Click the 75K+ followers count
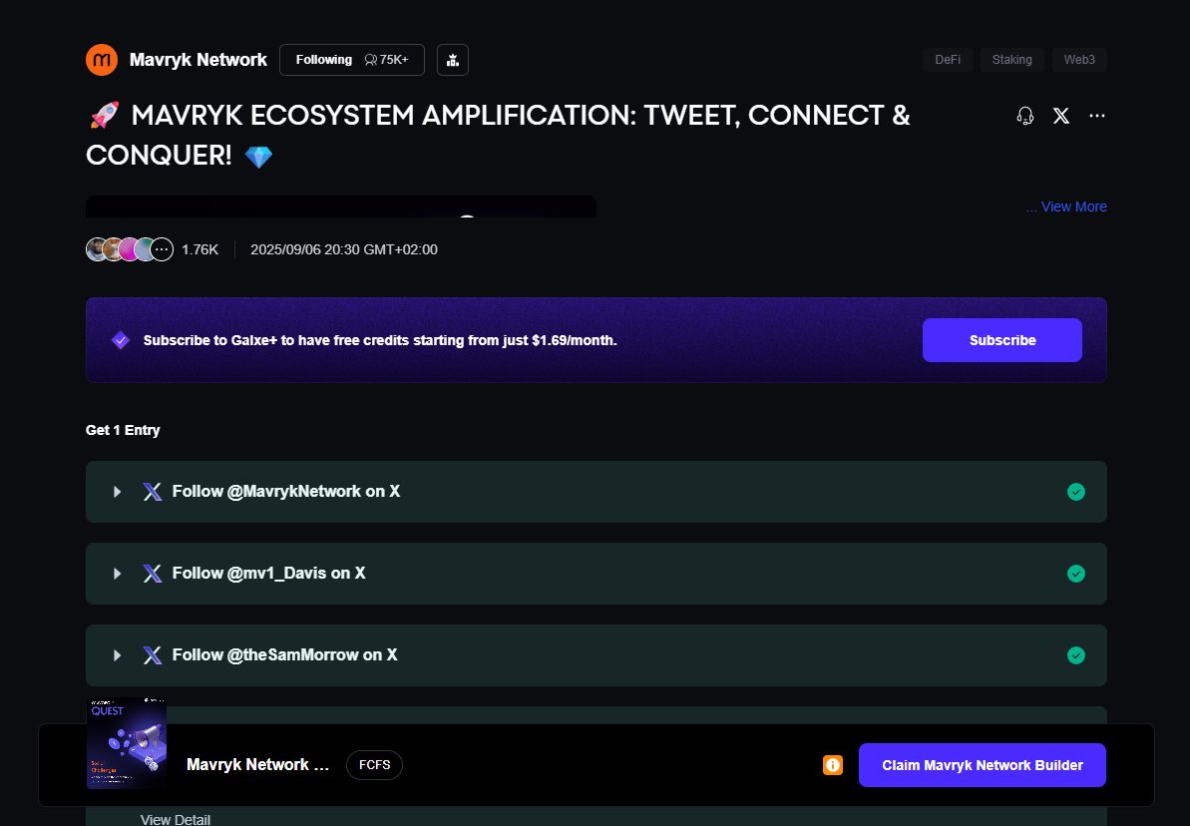 [x=386, y=59]
